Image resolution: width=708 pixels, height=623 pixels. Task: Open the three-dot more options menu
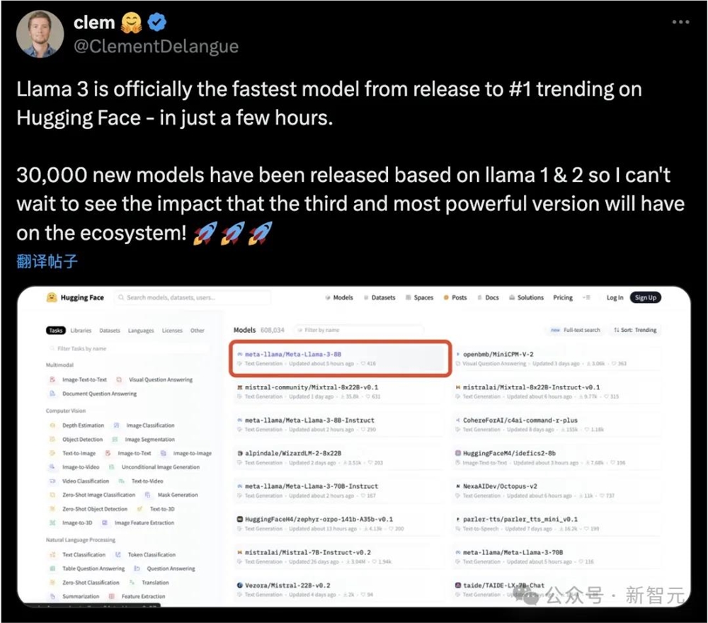click(x=680, y=22)
